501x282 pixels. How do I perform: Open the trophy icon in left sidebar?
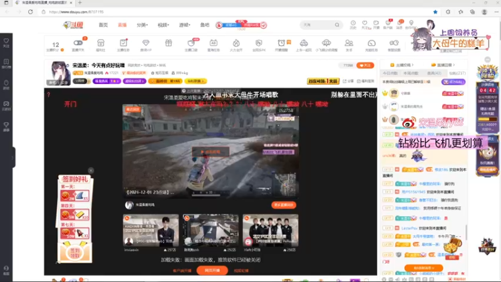[6, 127]
